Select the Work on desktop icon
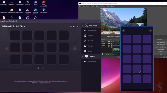Image resolution: width=167 pixels, height=93 pixels. pyautogui.click(x=28, y=3)
